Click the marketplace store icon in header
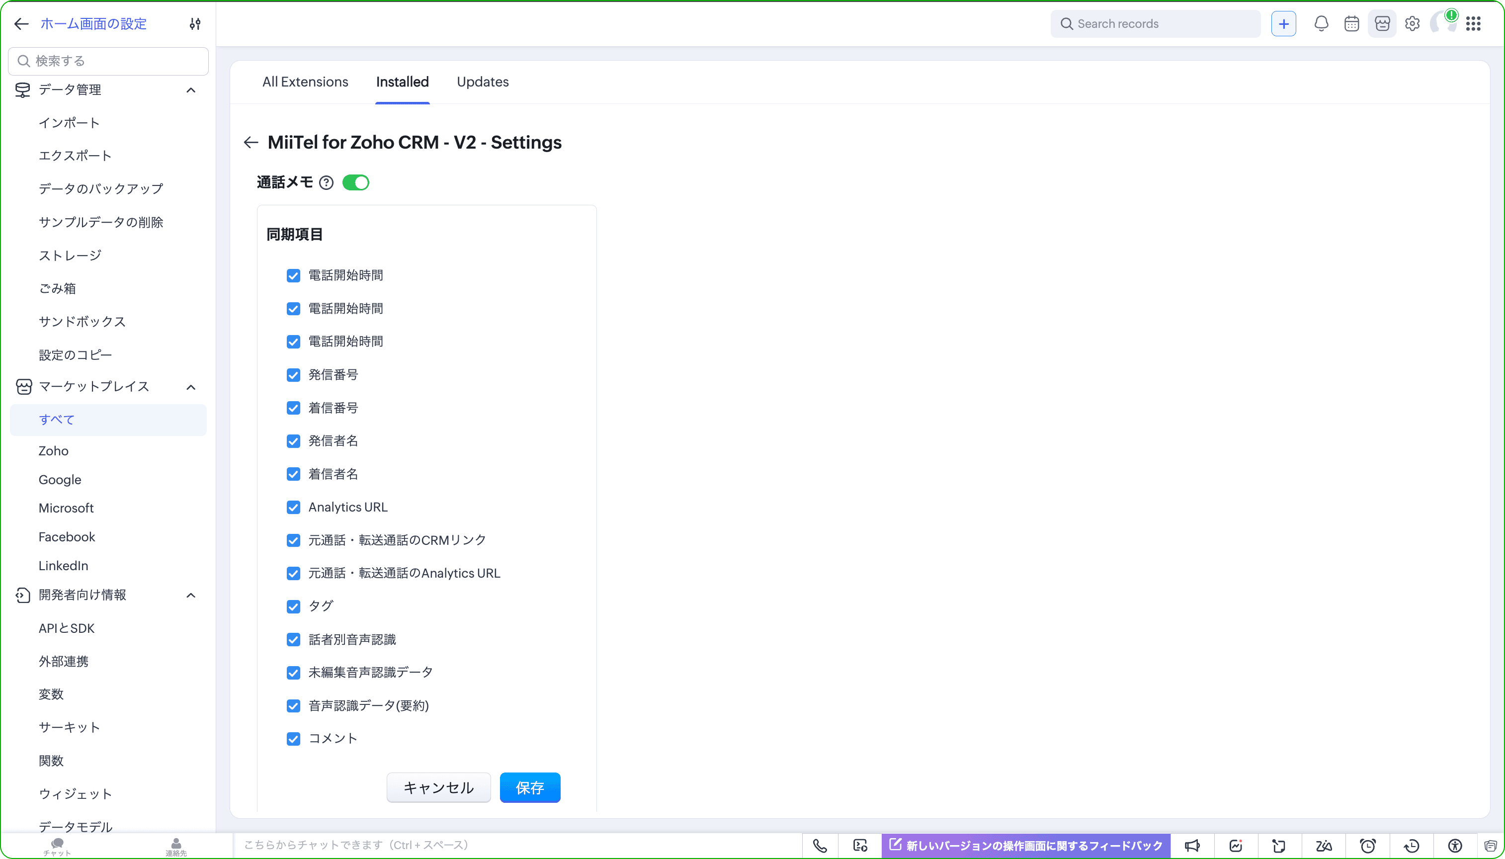 [1382, 23]
